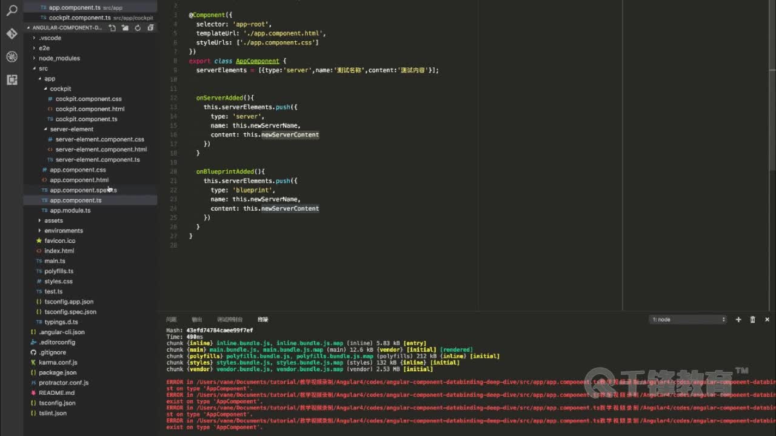Screen dimensions: 776x436
Task: Open the Search view in activity bar
Action: [12, 10]
